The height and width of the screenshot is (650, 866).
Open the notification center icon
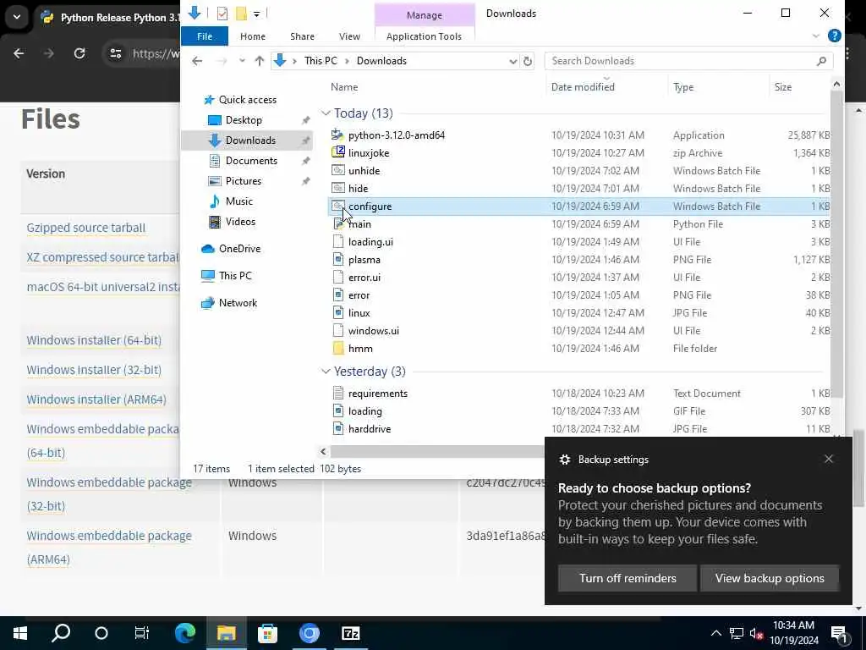[x=840, y=633]
